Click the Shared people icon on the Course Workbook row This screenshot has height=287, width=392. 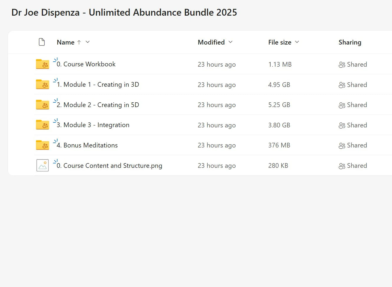click(x=342, y=64)
